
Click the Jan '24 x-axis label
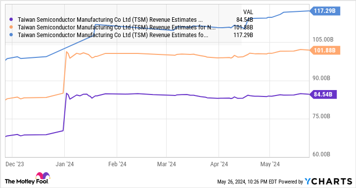coord(65,164)
